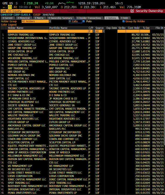The height and width of the screenshot is (195, 165).
Task: Sort by Holder Name column header
Action: click(x=16, y=28)
